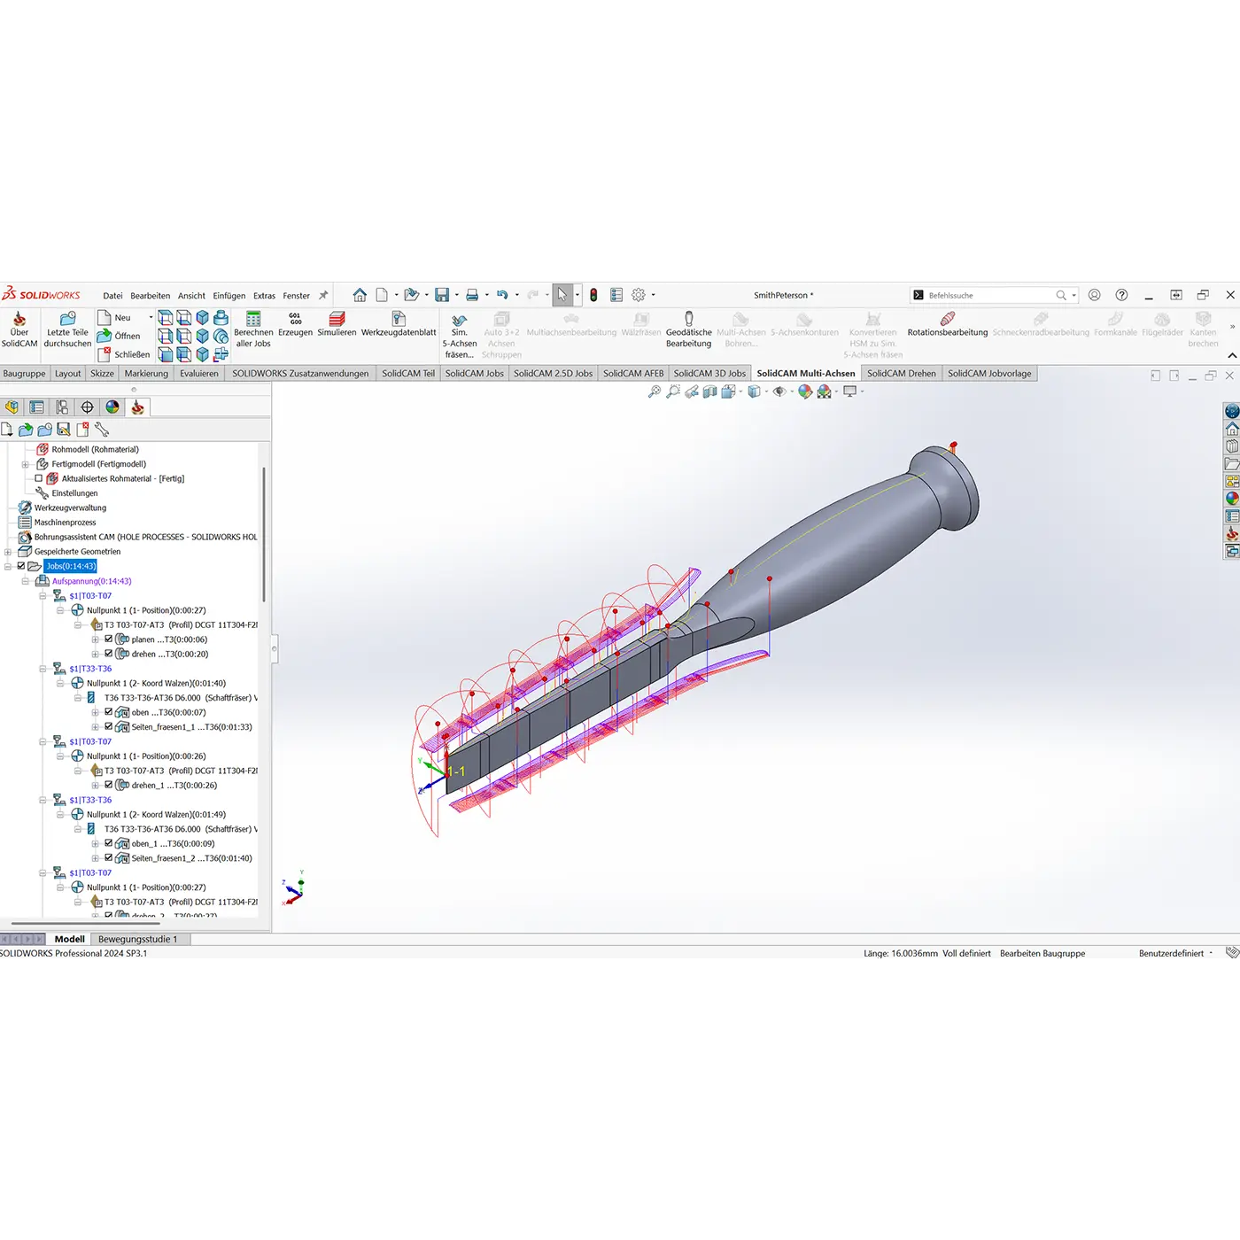Click the Print icon

[472, 295]
